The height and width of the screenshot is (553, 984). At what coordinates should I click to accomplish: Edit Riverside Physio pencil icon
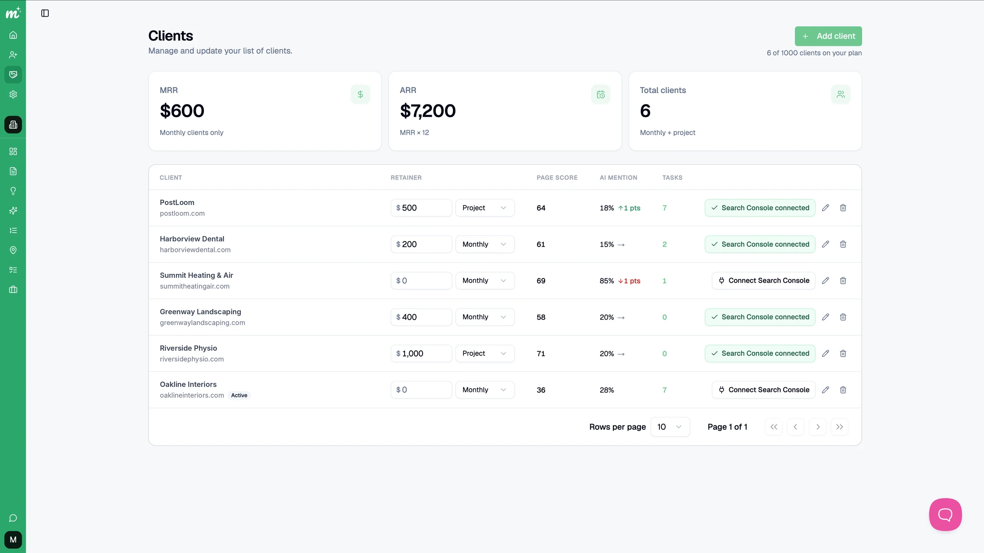click(x=825, y=354)
